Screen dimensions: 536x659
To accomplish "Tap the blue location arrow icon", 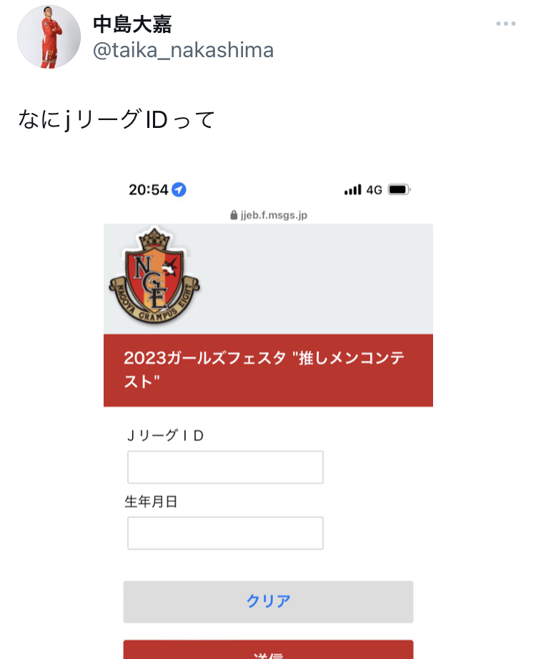I will point(179,189).
